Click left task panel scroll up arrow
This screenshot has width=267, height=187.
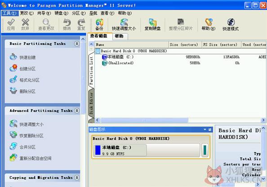click(x=83, y=39)
